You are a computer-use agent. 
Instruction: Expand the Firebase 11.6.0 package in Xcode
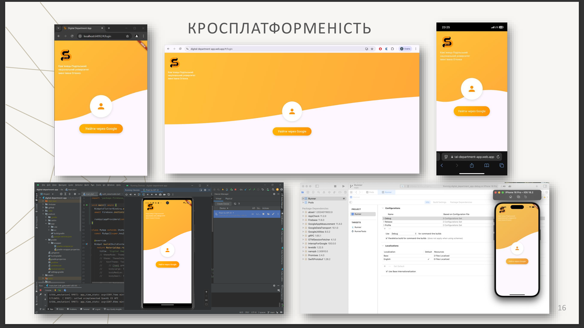[x=303, y=220]
